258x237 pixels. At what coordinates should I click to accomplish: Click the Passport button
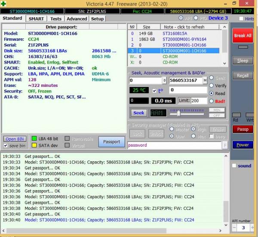click(111, 142)
